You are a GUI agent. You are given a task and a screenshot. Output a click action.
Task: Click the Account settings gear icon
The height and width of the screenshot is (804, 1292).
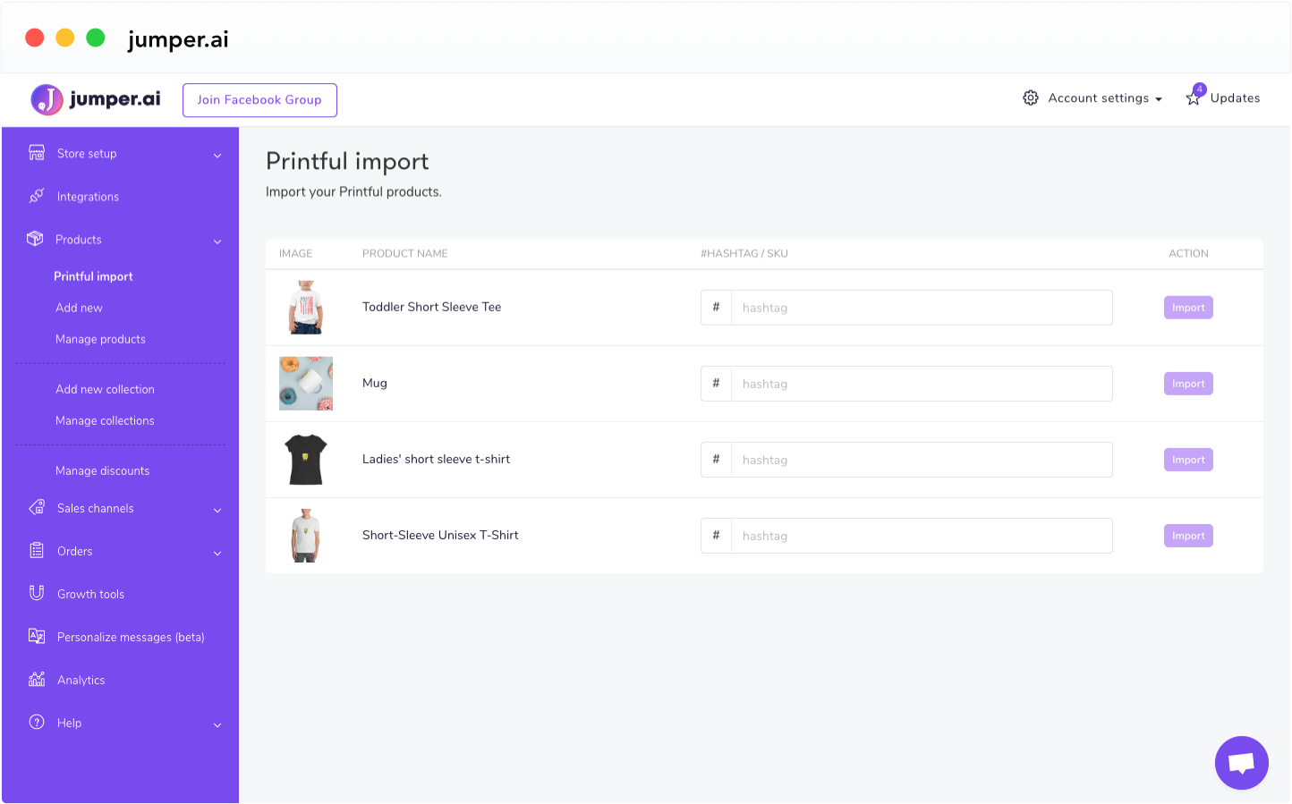click(1031, 97)
